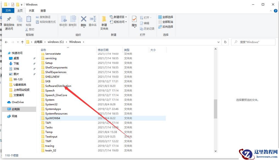Collapse the ribbon with the chevron
Image resolution: width=279 pixels, height=160 pixels.
[270, 10]
